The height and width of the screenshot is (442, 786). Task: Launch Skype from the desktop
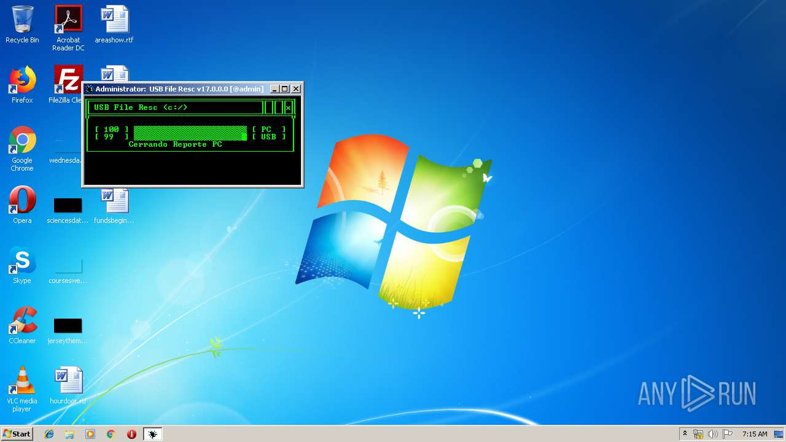pos(22,265)
